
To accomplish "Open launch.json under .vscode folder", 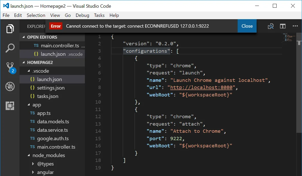I will click(x=52, y=79).
